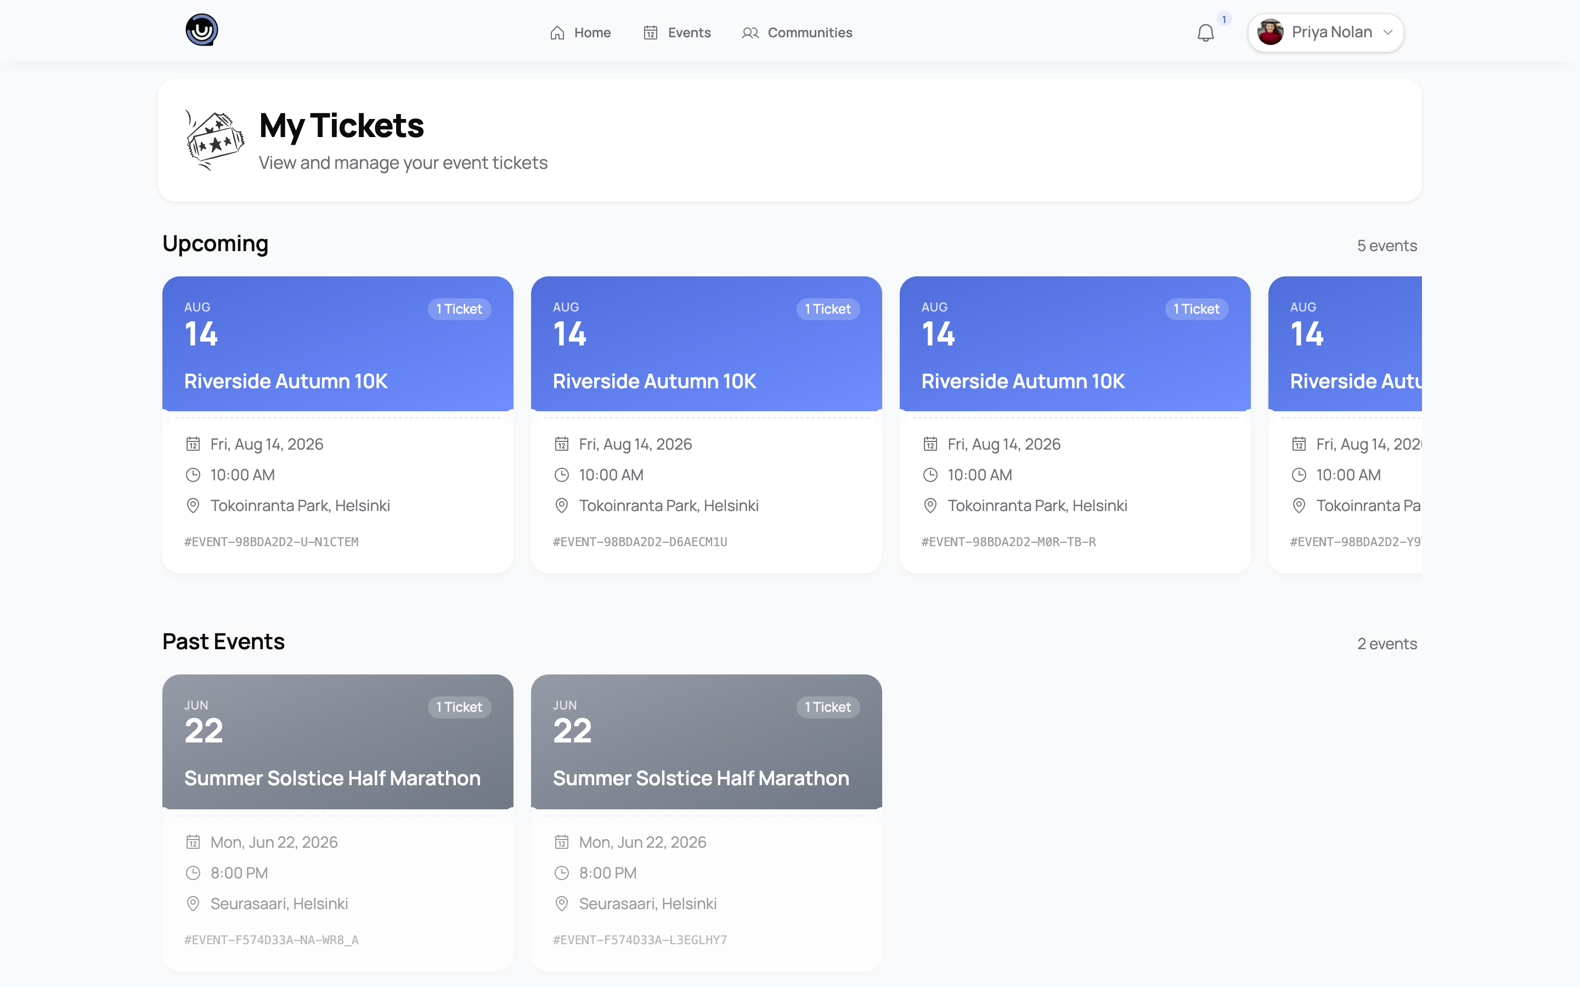Click '10:00 AM' on U-N1CTEM card
The height and width of the screenshot is (987, 1580).
click(243, 475)
